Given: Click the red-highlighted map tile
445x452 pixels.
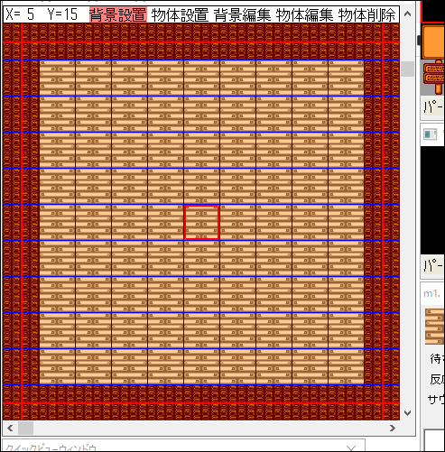Looking at the screenshot, I should click(201, 222).
